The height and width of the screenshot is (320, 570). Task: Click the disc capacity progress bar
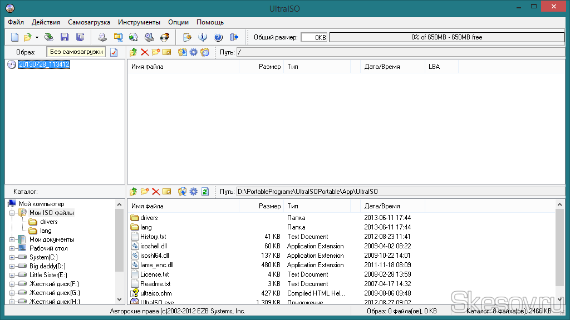(x=446, y=37)
